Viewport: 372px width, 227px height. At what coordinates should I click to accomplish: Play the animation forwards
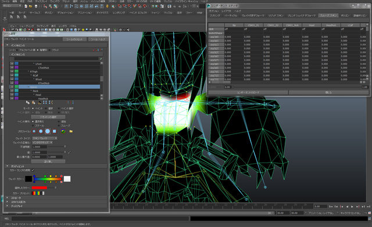(x=352, y=207)
